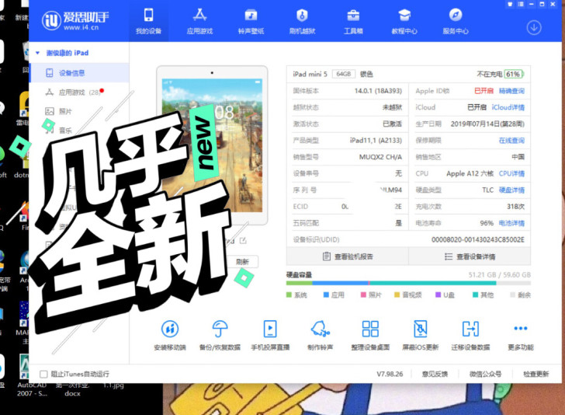Open 屏蔽iOS更新 icon

point(420,329)
